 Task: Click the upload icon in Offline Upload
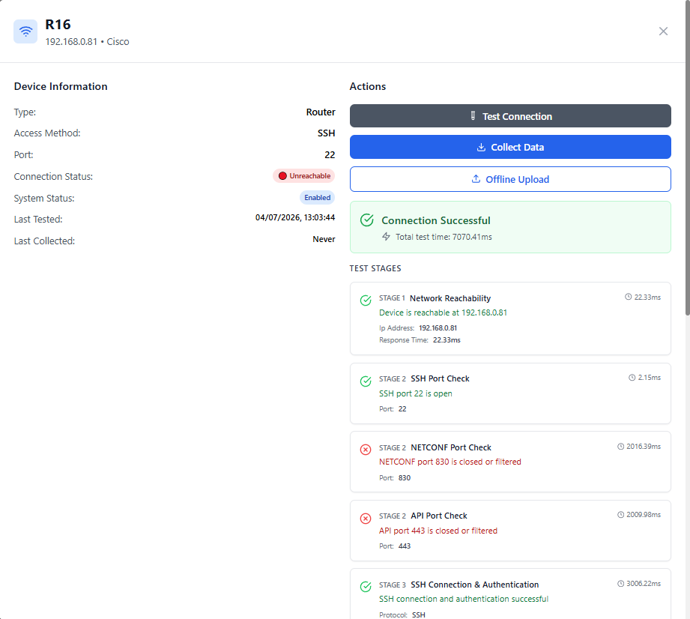476,179
